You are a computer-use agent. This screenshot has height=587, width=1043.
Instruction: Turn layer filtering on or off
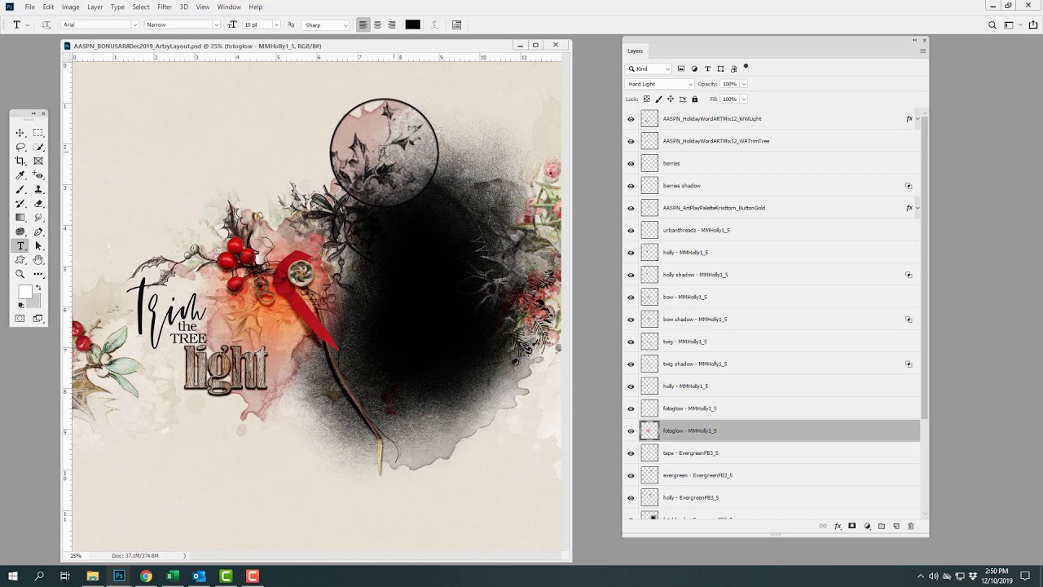(x=746, y=67)
